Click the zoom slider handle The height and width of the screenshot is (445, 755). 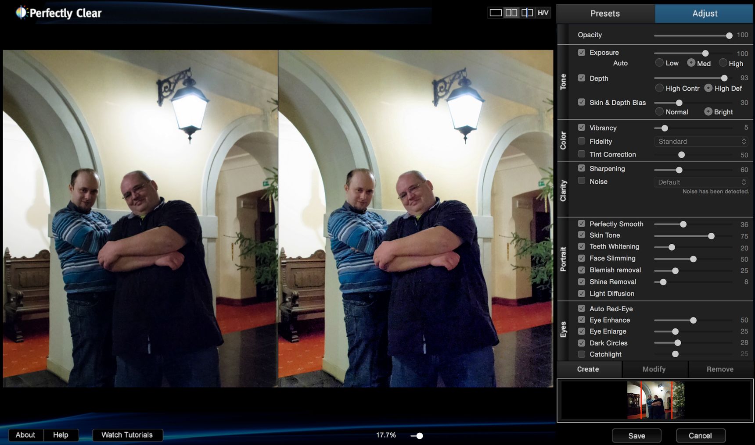pos(420,436)
